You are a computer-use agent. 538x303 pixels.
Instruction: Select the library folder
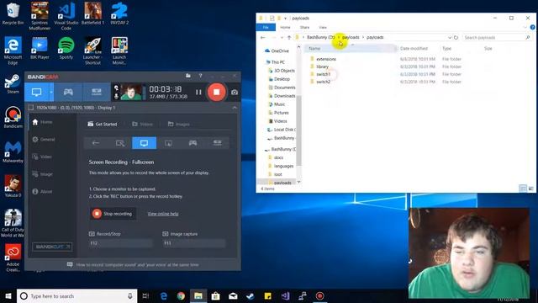tap(322, 66)
